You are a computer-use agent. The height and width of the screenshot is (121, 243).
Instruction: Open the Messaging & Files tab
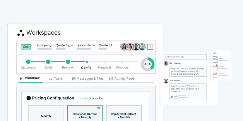pyautogui.click(x=88, y=78)
